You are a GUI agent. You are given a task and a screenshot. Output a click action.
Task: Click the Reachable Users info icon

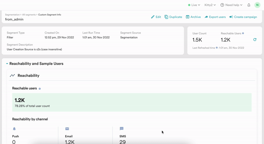pos(243,33)
